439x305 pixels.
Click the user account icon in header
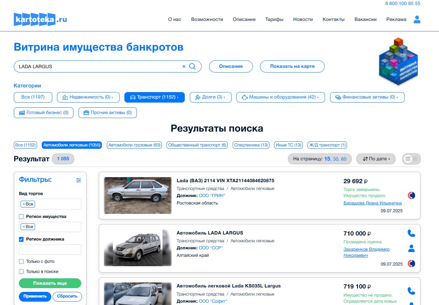(417, 20)
